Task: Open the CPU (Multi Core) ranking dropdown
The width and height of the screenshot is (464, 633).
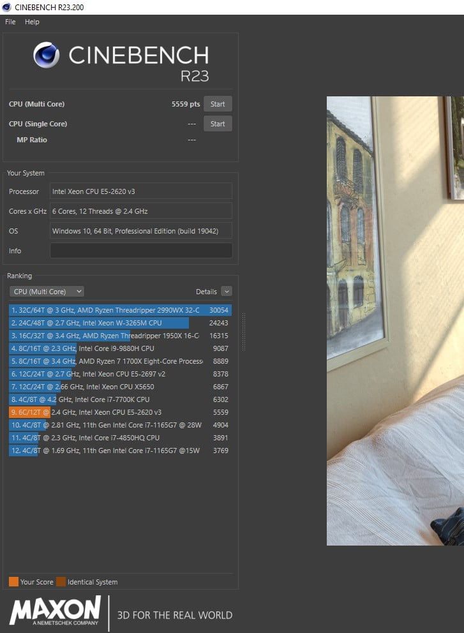Action: pos(47,292)
